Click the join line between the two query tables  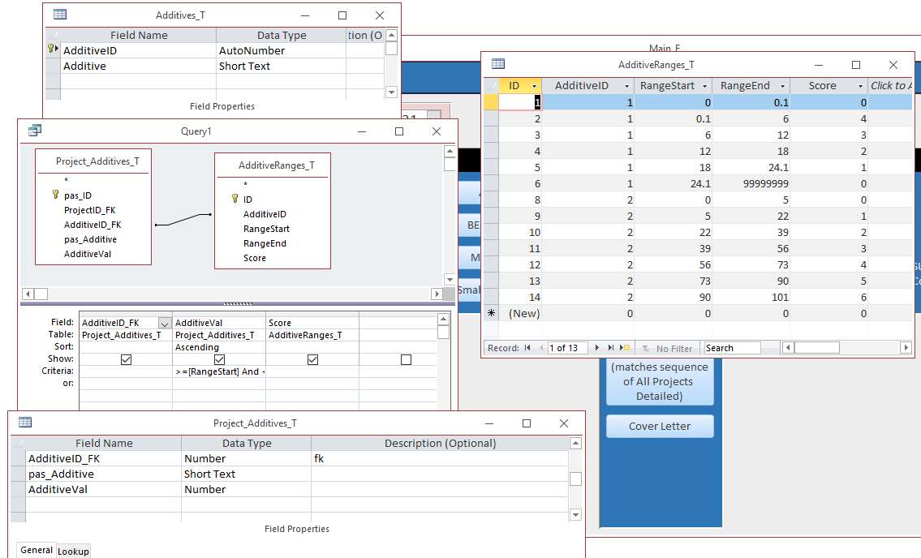(183, 220)
